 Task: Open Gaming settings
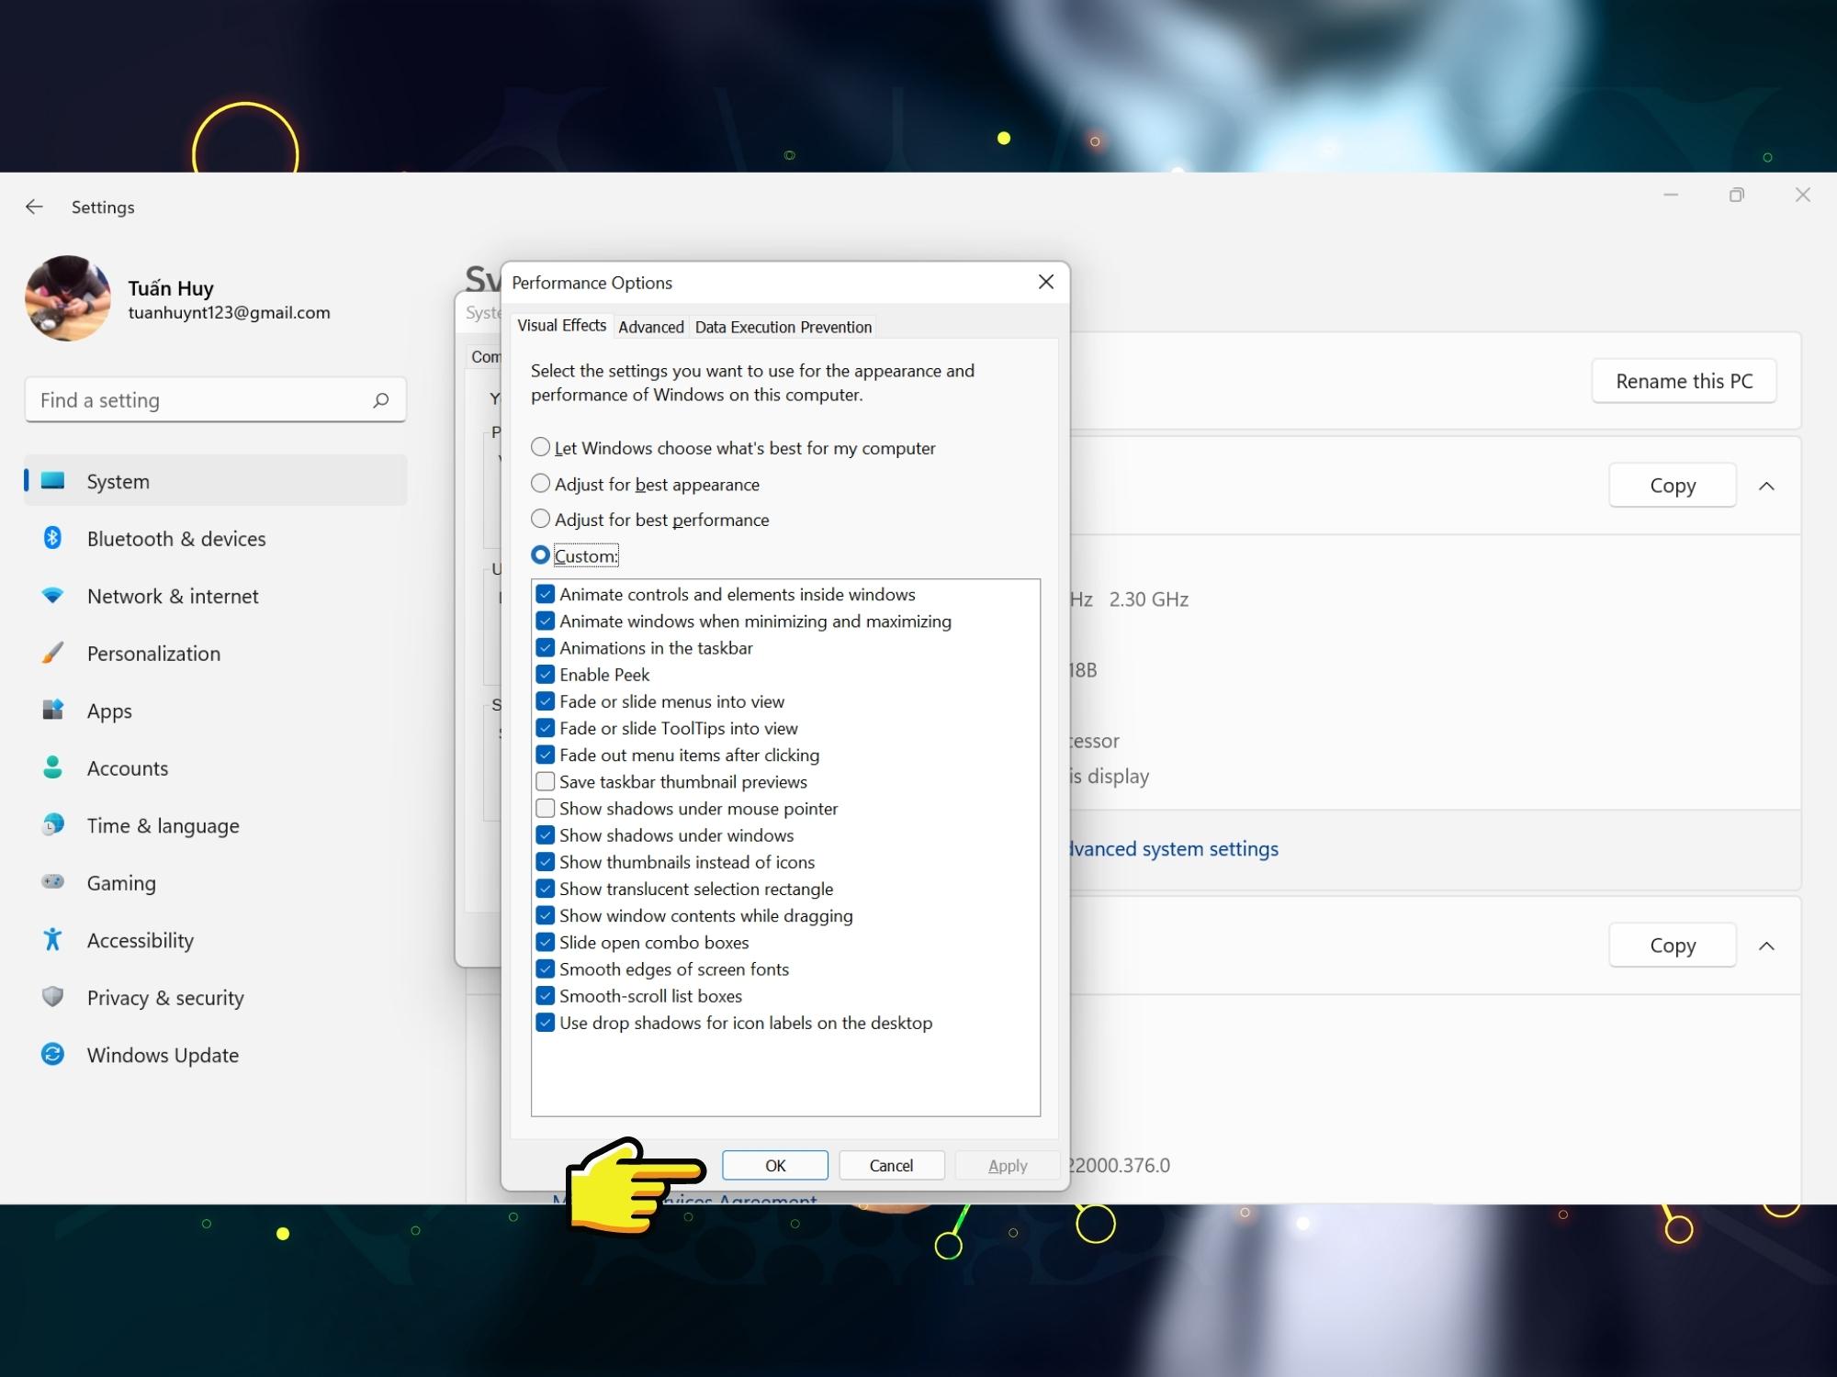click(215, 882)
